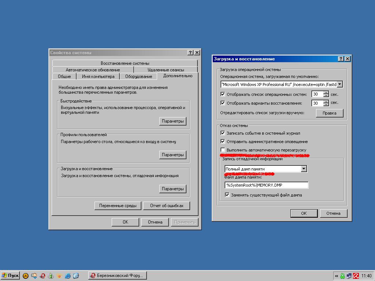Increase the operating systems list display time

pos(326,93)
